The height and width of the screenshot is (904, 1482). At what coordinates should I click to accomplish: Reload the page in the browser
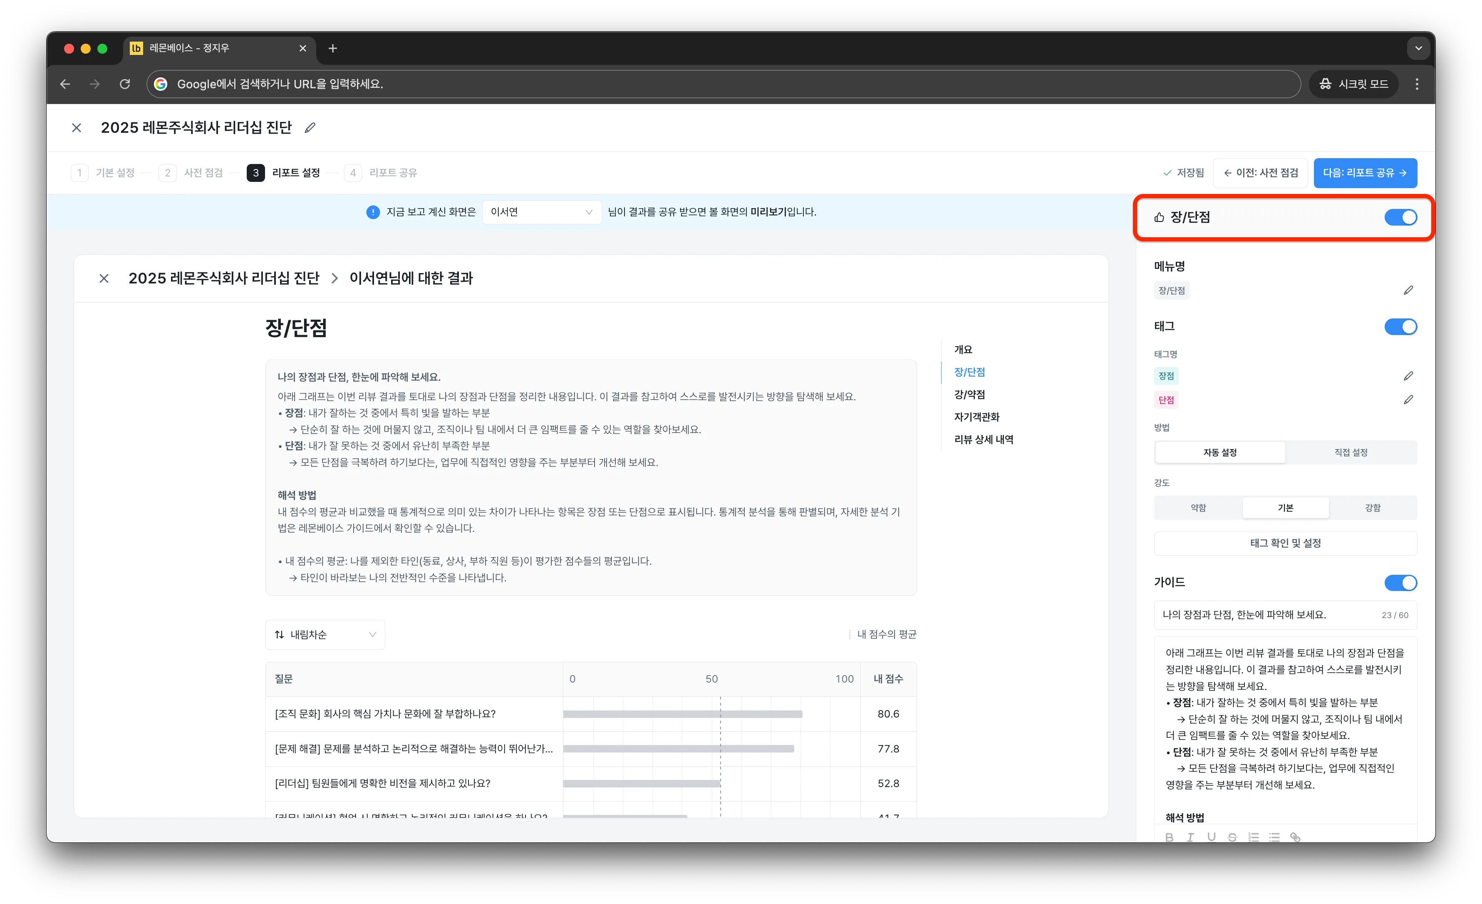click(x=124, y=84)
